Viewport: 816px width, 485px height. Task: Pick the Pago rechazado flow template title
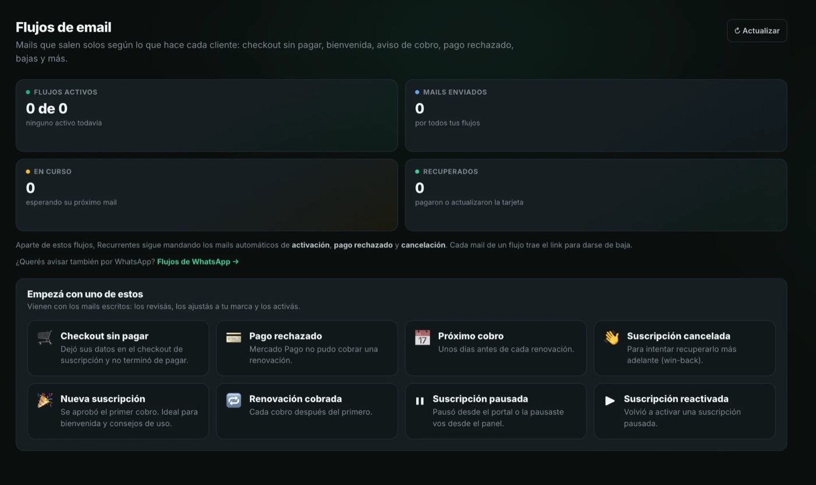pos(286,336)
